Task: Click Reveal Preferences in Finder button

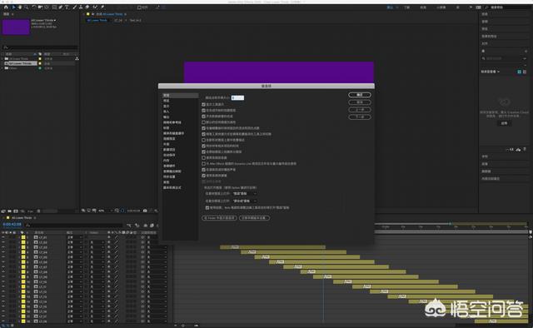Action: [219, 218]
